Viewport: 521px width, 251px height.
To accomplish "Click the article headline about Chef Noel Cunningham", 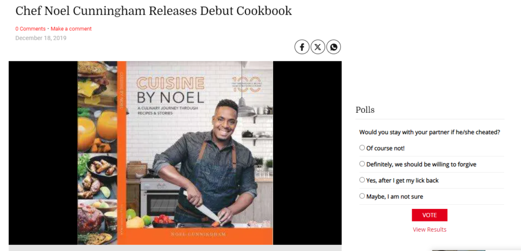I will pyautogui.click(x=154, y=11).
